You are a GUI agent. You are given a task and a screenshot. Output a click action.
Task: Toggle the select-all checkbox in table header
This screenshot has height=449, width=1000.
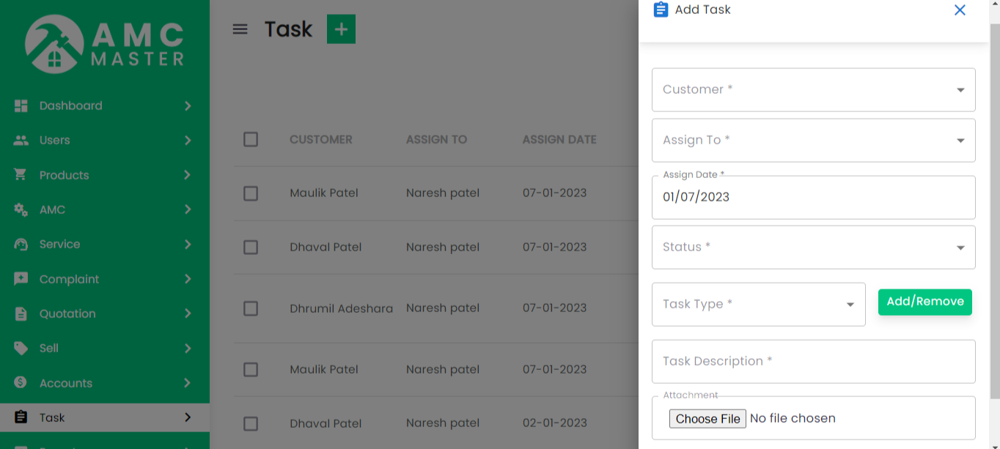(251, 139)
